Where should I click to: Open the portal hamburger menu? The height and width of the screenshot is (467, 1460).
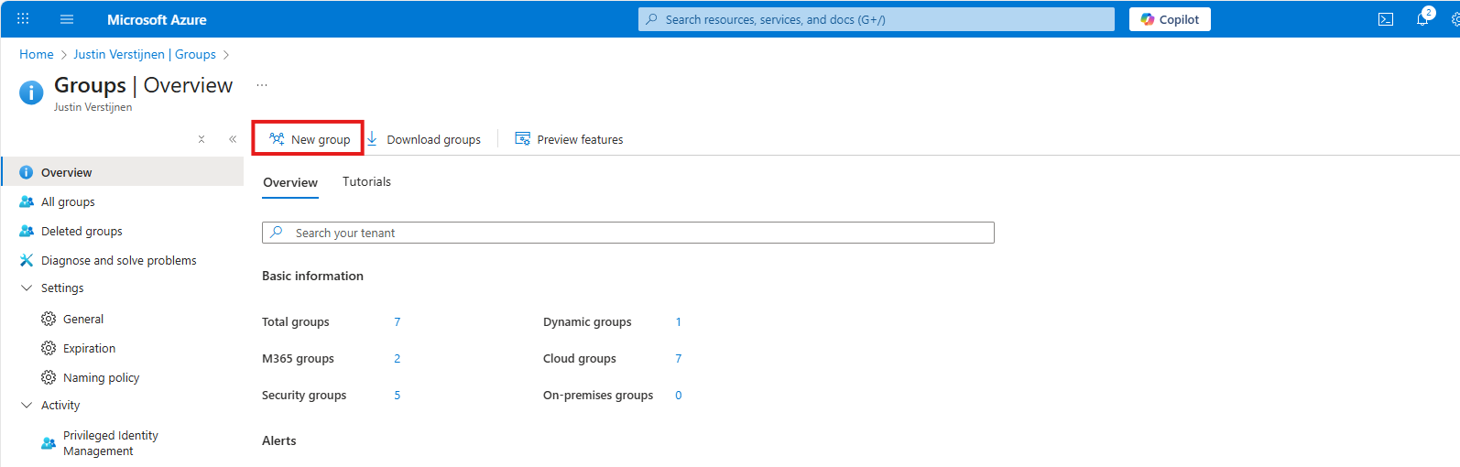(67, 19)
